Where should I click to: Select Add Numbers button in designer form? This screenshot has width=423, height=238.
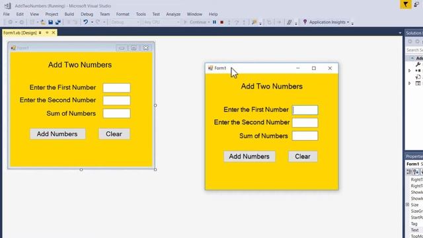[58, 134]
